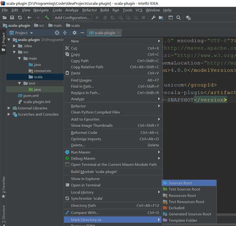Collapse the src folder tree node
This screenshot has width=236, height=226.
[14, 52]
